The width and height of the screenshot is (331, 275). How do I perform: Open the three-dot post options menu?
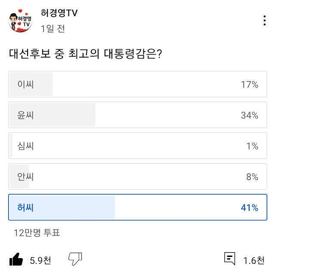(264, 20)
